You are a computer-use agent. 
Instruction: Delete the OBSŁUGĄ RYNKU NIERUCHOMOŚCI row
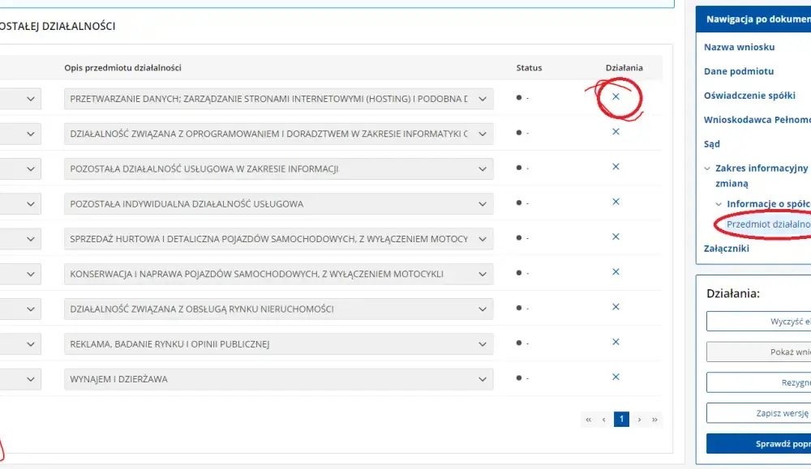tap(616, 307)
